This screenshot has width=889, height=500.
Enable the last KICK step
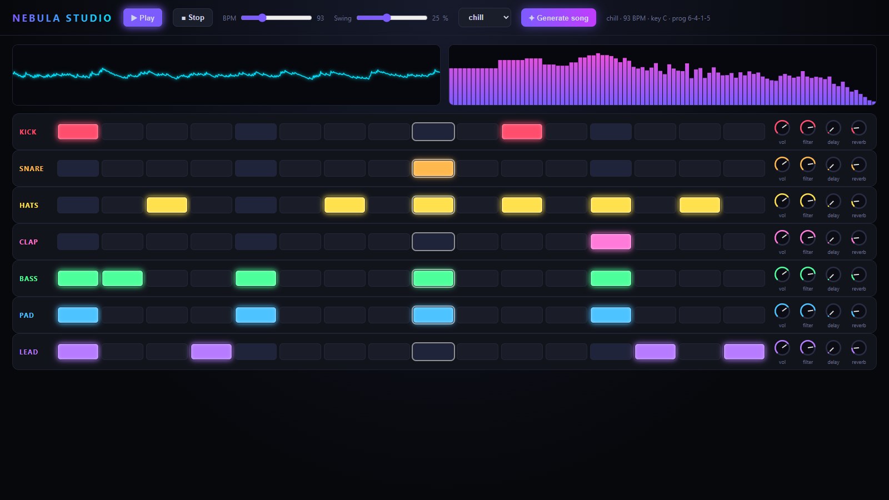coord(744,132)
